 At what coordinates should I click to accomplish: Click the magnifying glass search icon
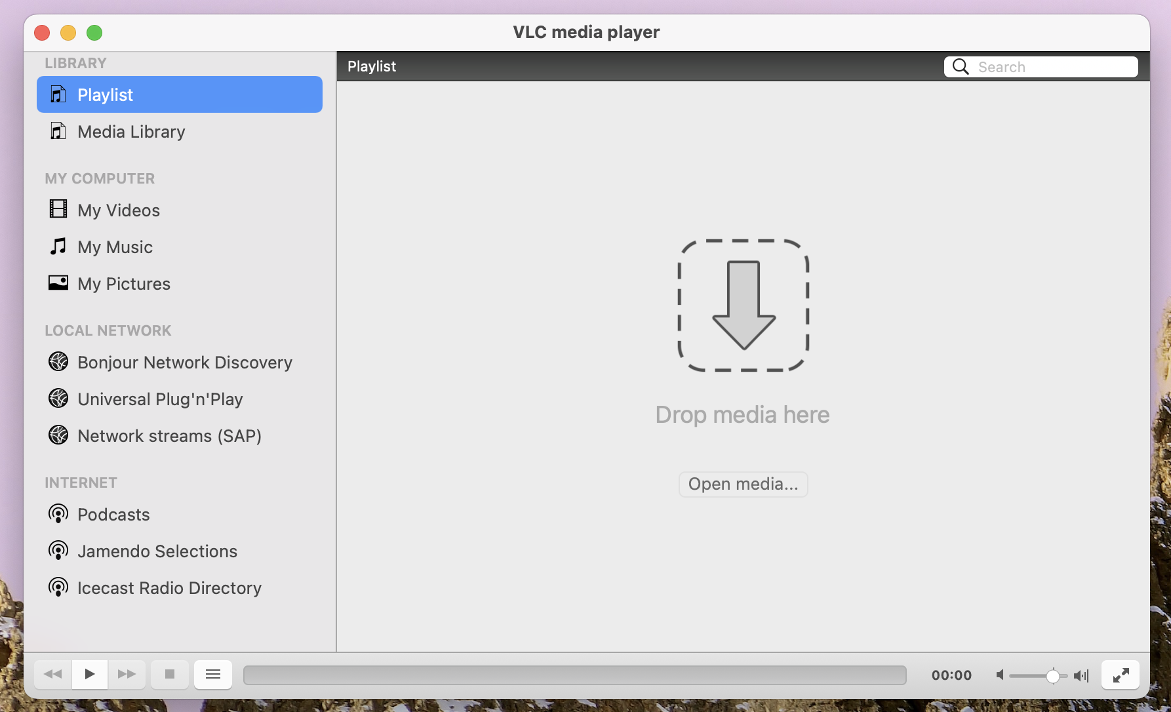coord(961,67)
